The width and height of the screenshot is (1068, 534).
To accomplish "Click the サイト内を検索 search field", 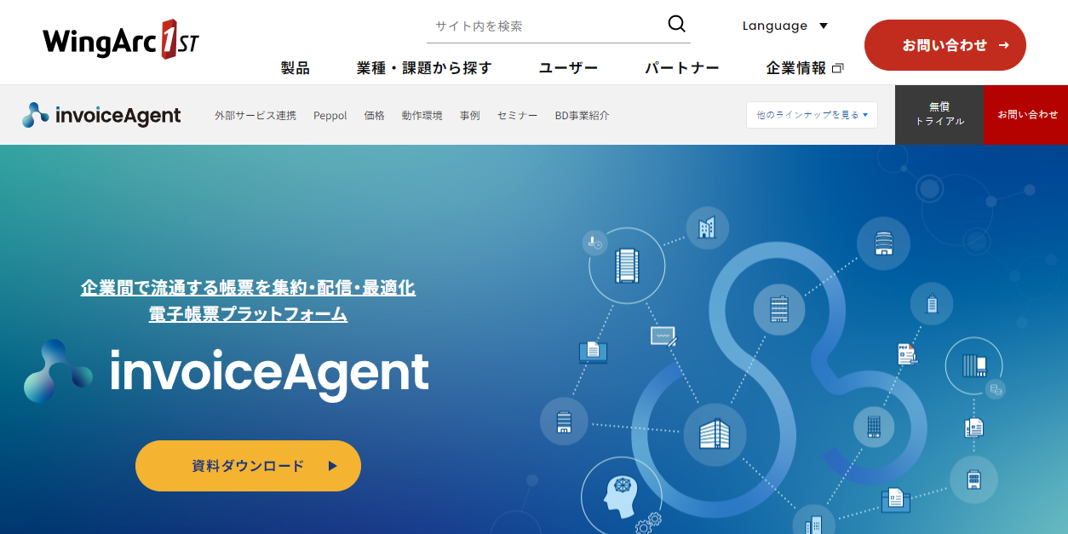I will [x=545, y=26].
